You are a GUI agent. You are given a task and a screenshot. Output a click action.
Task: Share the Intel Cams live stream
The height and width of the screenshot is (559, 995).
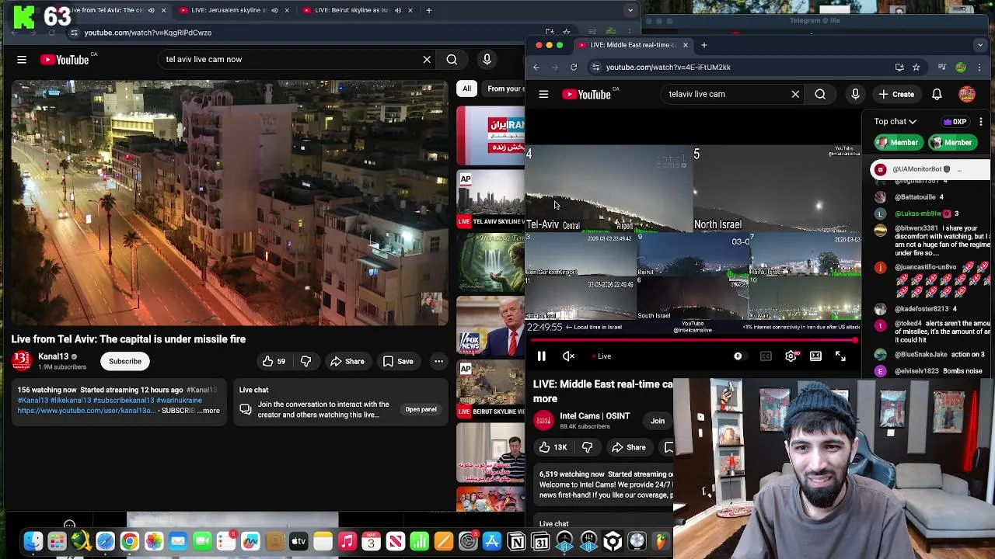pyautogui.click(x=628, y=447)
